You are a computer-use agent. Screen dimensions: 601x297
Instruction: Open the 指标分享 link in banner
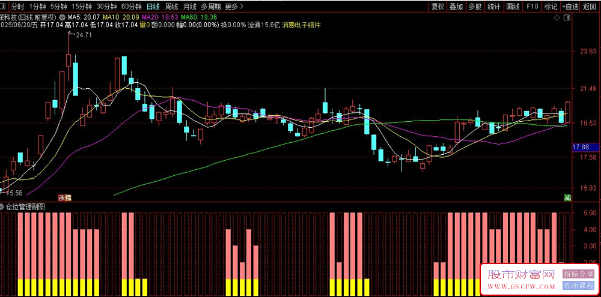tap(578, 274)
